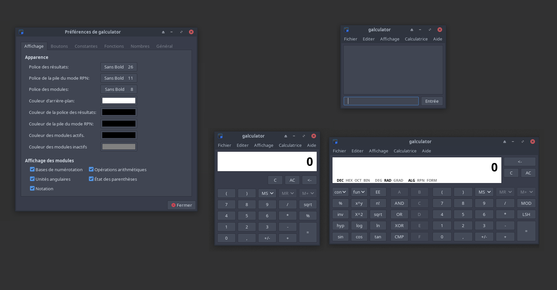Click the formula entry text field
Viewport: 557px width, 290px height.
[x=381, y=101]
